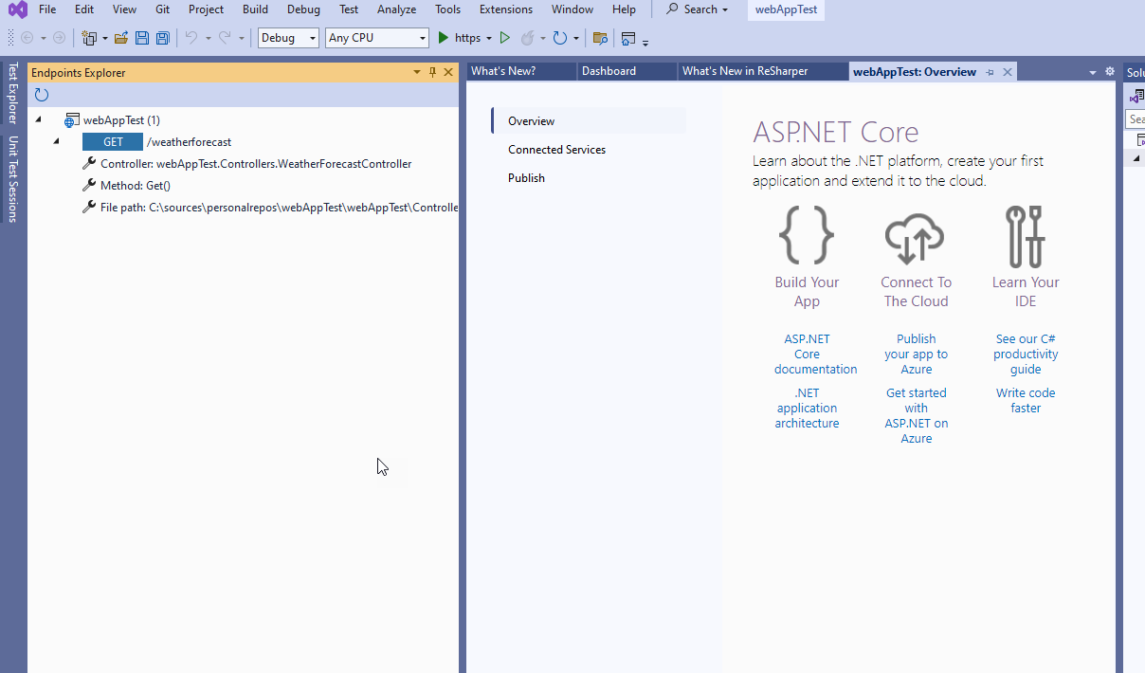Close the webAppTest: Overview tab
The width and height of the screenshot is (1145, 673).
pos(1008,72)
